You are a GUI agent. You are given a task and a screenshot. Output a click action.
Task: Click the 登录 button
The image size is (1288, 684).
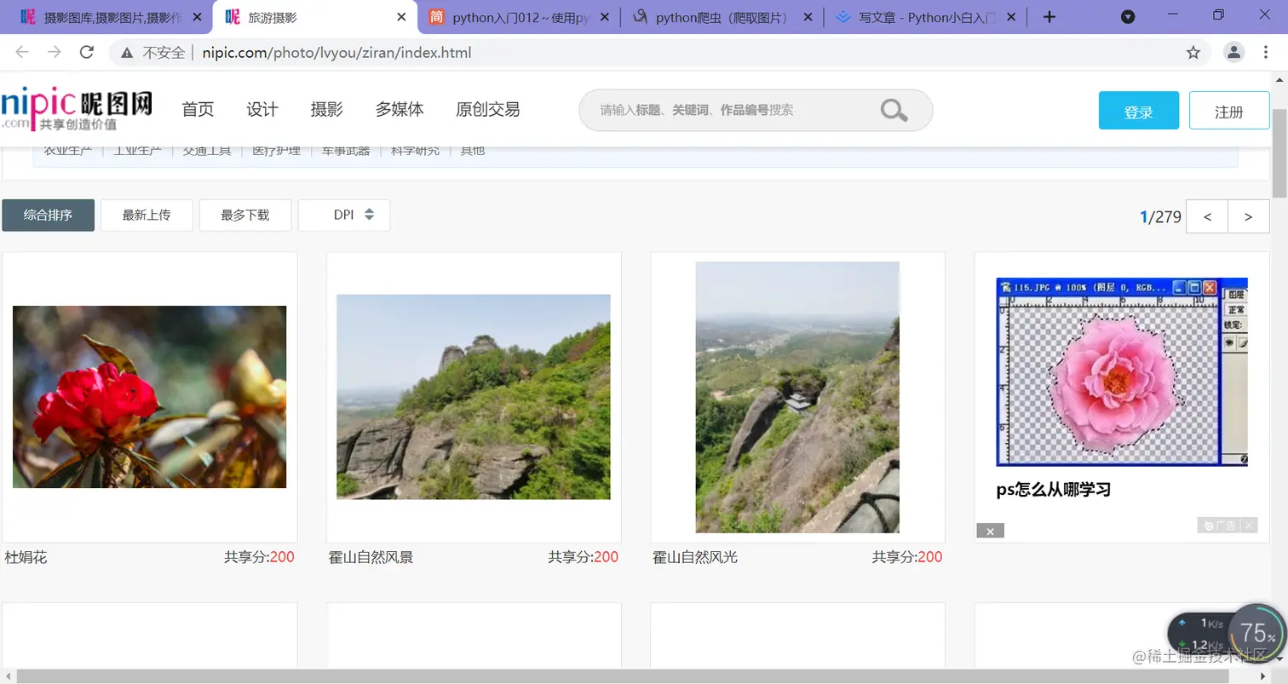[1139, 111]
